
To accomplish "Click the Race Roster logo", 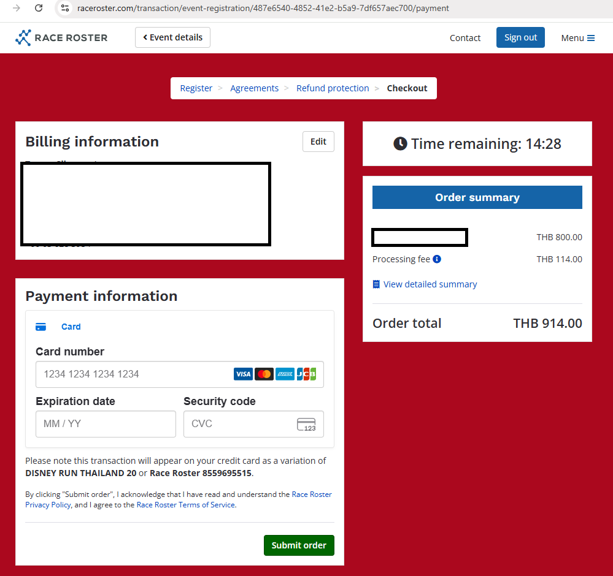I will click(x=61, y=38).
